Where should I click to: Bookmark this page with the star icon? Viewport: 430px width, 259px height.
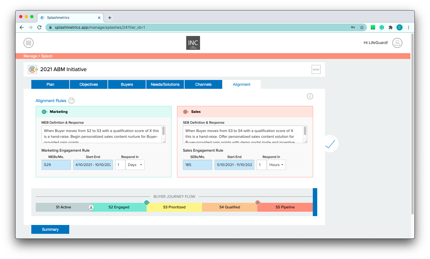click(362, 27)
